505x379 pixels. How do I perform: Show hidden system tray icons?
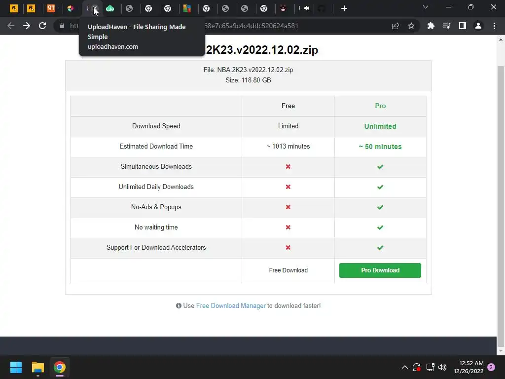pyautogui.click(x=405, y=367)
